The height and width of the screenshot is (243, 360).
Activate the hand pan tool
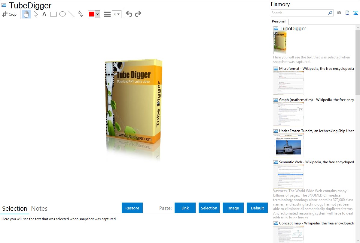26,14
